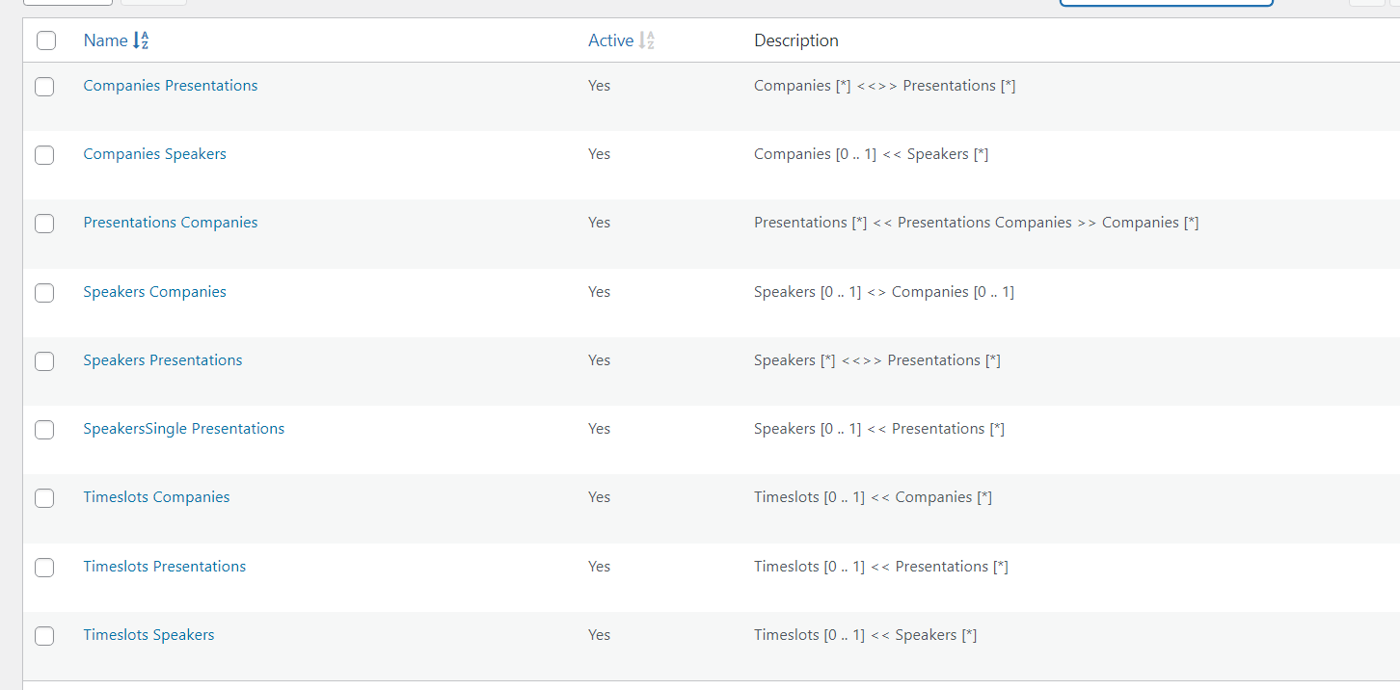
Task: Check the Speakers Presentations row checkbox
Action: (x=44, y=361)
